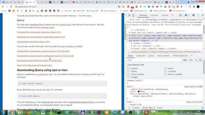Enable the :visited forced state

coord(165,71)
